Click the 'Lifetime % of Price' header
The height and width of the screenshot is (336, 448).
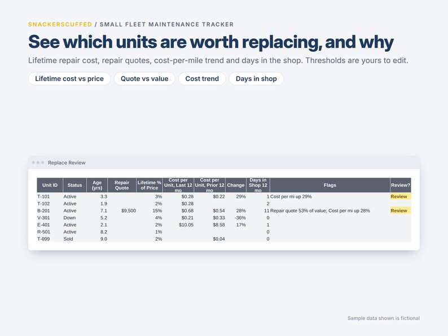[150, 185]
